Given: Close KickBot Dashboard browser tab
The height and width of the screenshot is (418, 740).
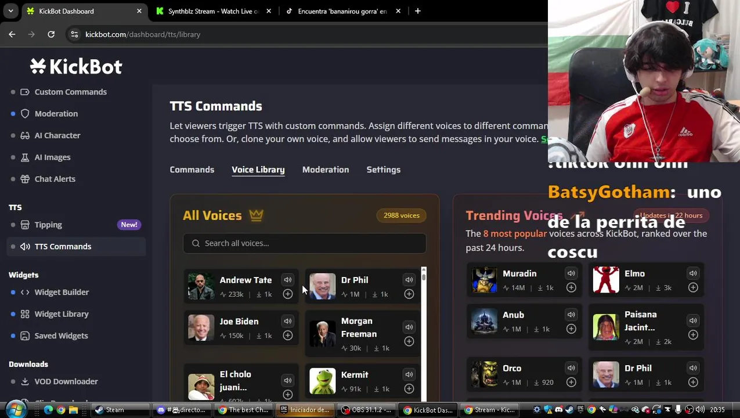Looking at the screenshot, I should point(139,11).
